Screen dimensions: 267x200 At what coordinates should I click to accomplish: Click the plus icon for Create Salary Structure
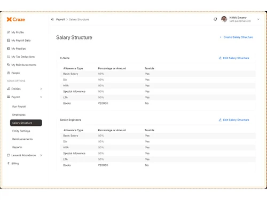(x=221, y=37)
